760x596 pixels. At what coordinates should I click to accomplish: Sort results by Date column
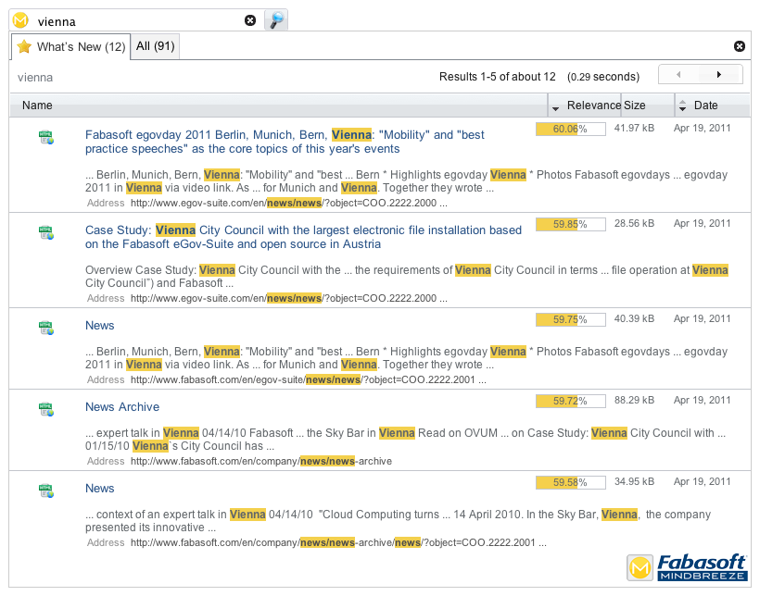[x=713, y=106]
